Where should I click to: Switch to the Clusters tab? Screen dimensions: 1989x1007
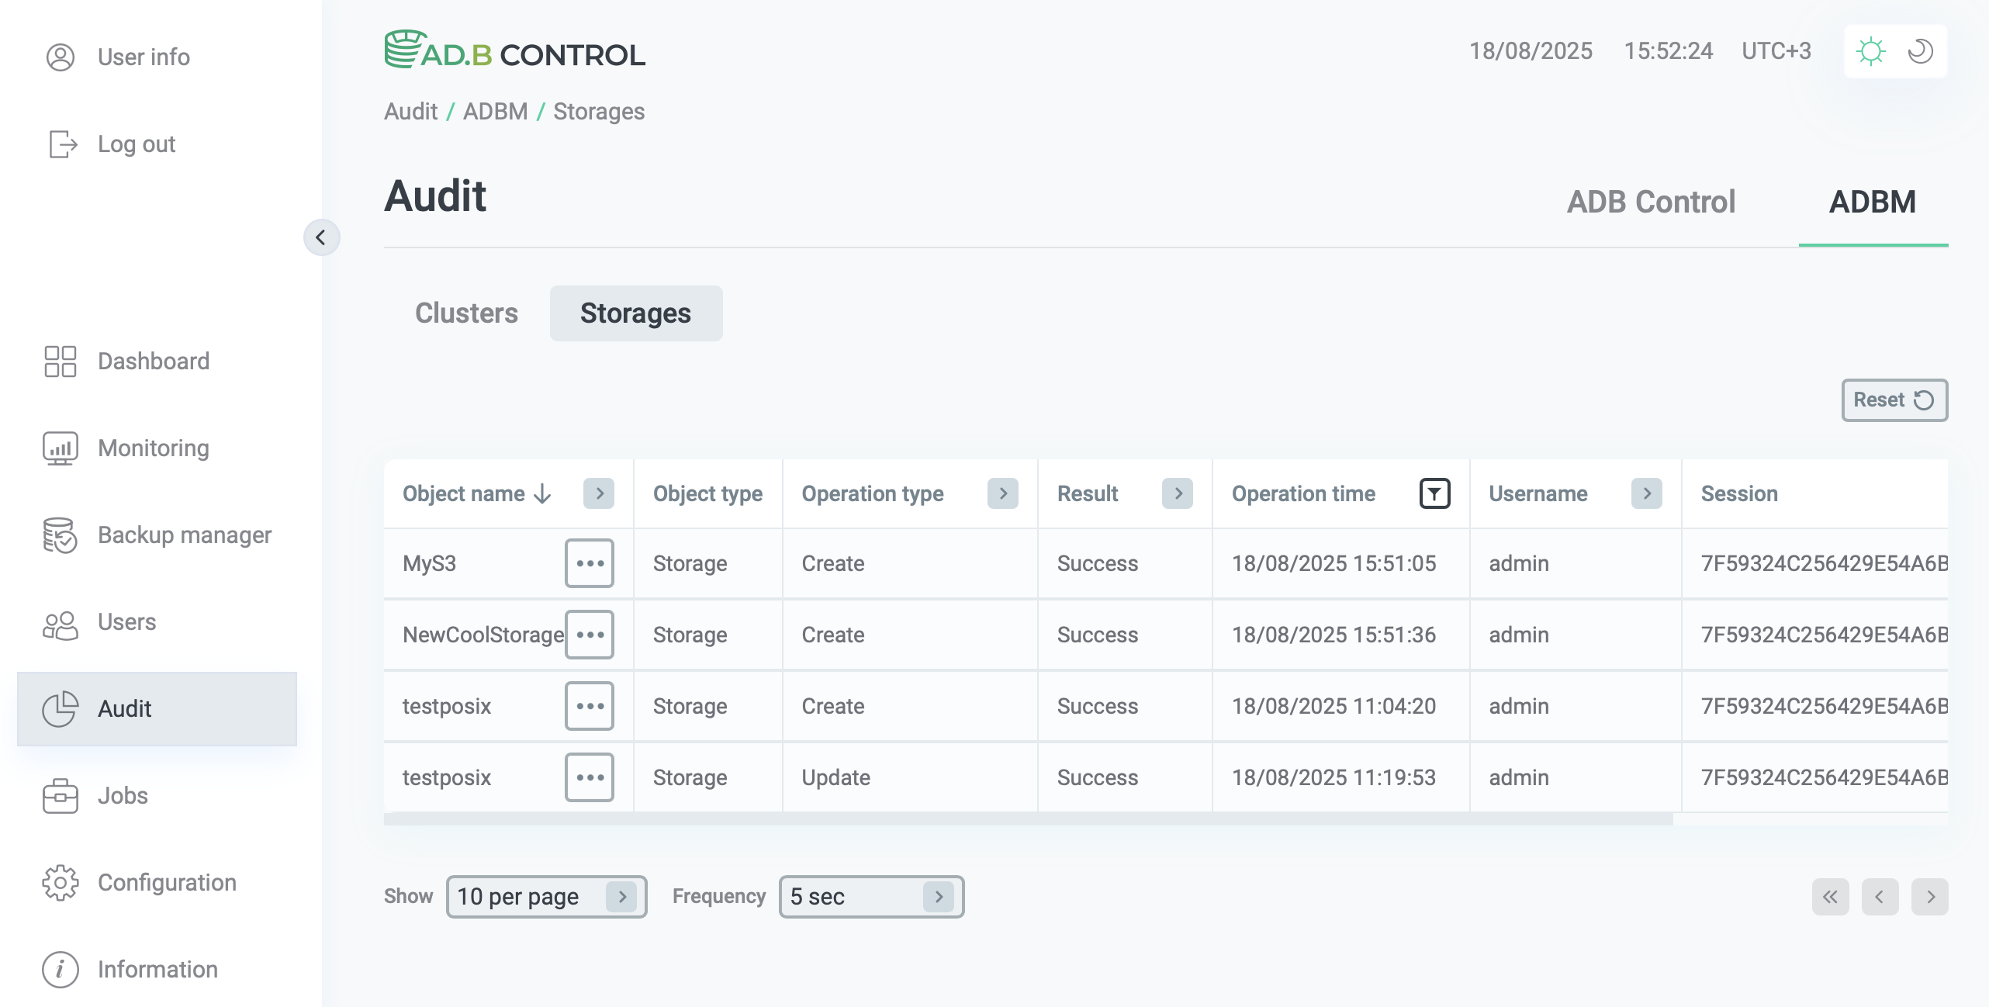(466, 313)
